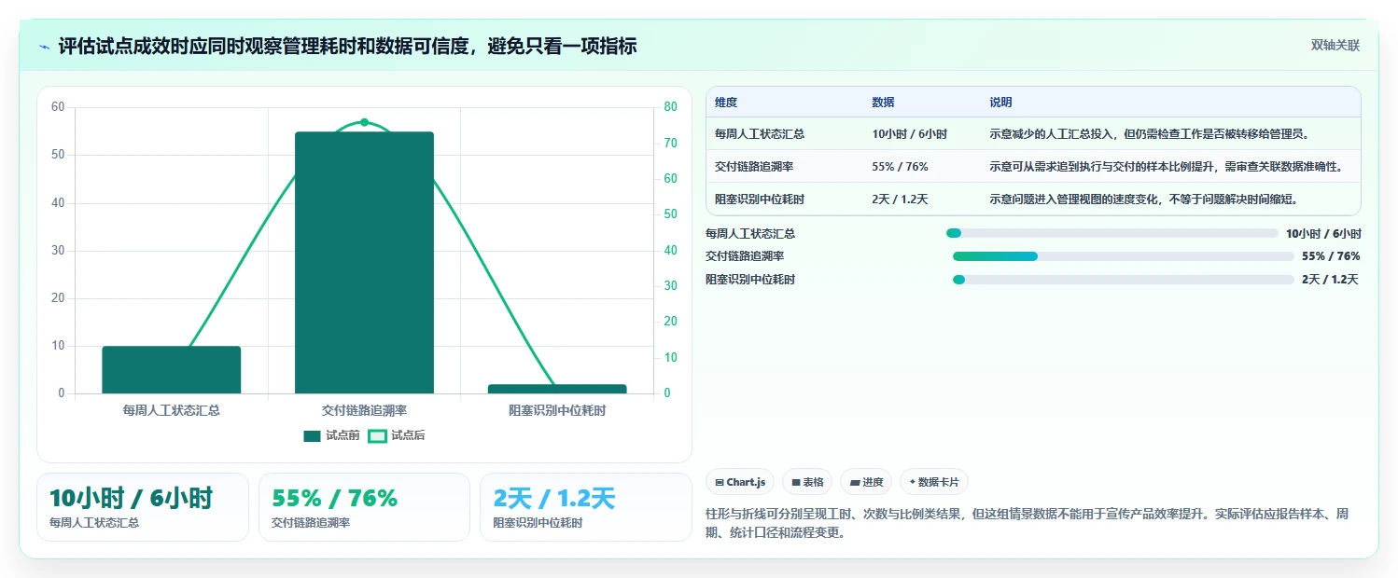Click the 双轴关联 label in the header
The width and height of the screenshot is (1398, 578).
point(1335,46)
